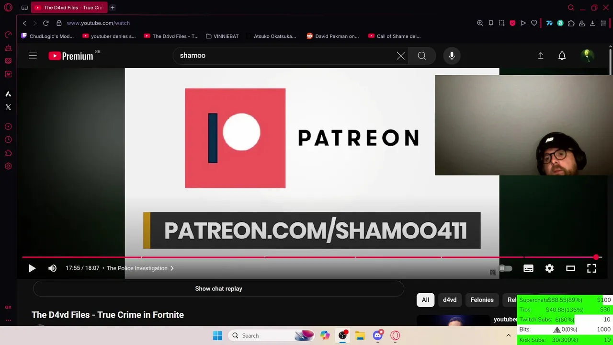Open a new browser tab
The height and width of the screenshot is (345, 613).
[x=113, y=8]
